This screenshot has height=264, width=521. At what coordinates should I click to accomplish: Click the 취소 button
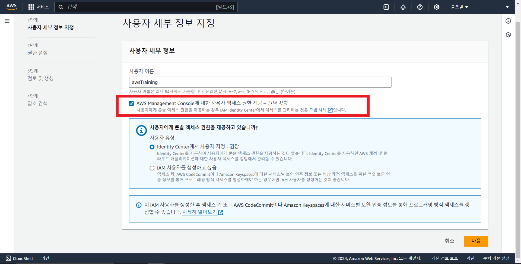coord(449,241)
